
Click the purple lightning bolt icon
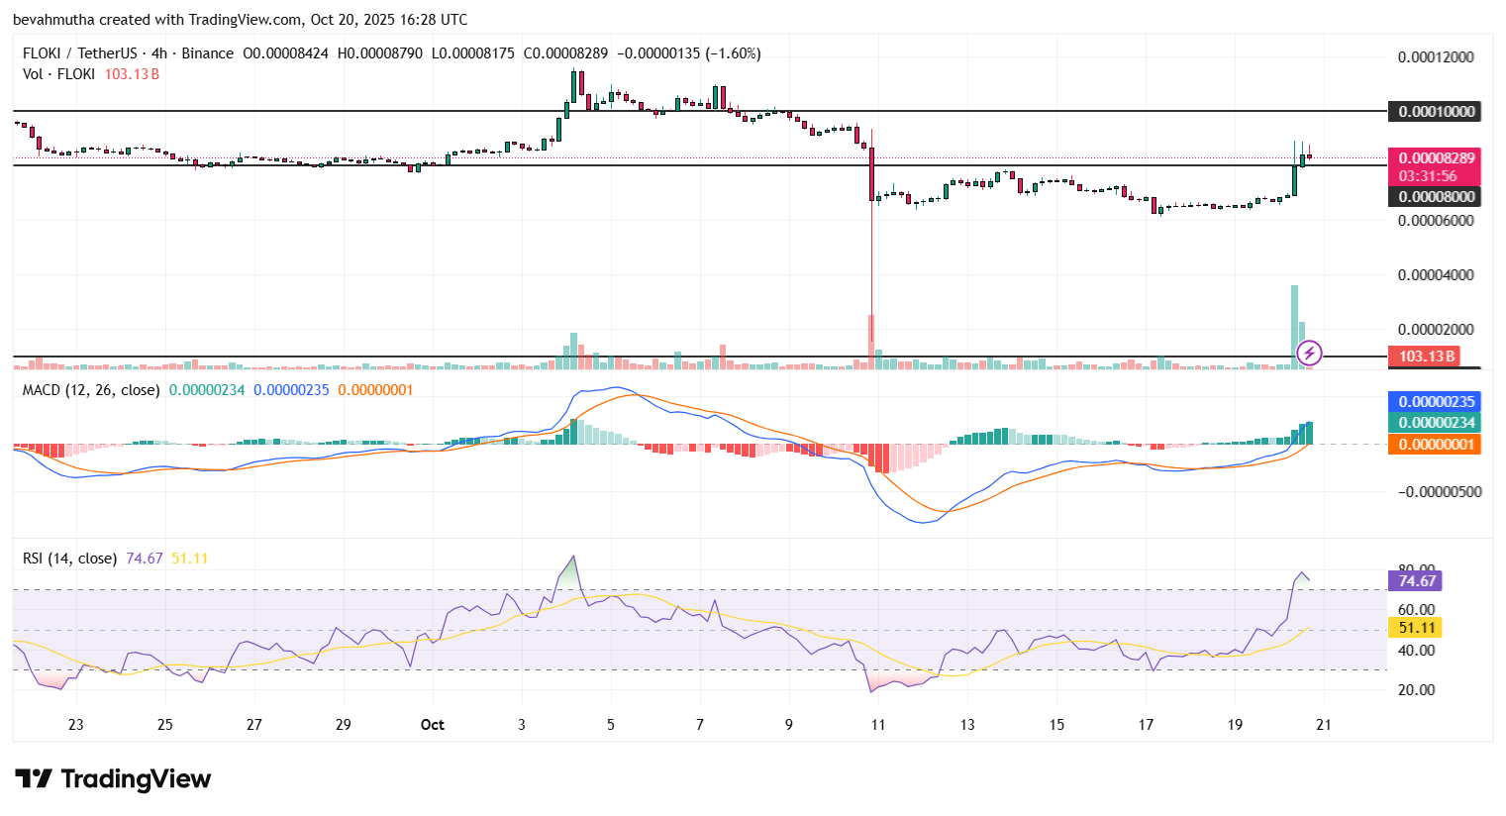click(1309, 353)
